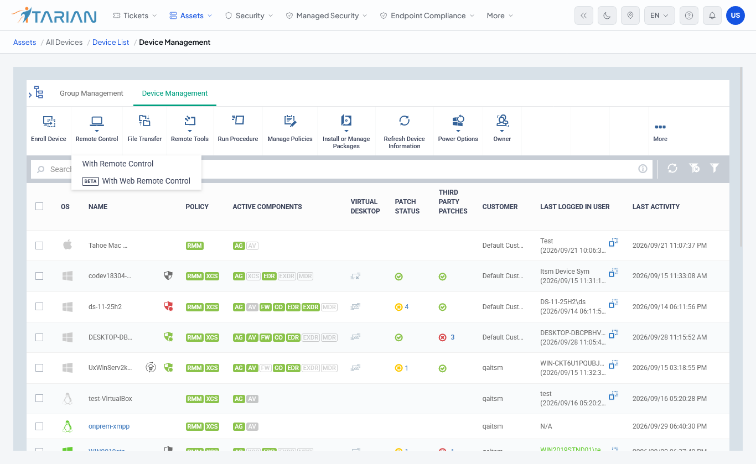Open Manage Policies

(x=290, y=121)
